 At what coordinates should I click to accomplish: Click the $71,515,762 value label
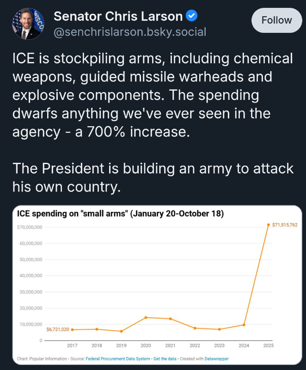[x=284, y=225]
